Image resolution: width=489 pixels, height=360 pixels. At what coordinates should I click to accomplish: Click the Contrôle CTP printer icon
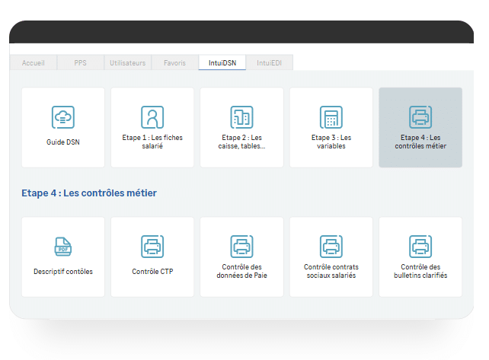tap(152, 247)
